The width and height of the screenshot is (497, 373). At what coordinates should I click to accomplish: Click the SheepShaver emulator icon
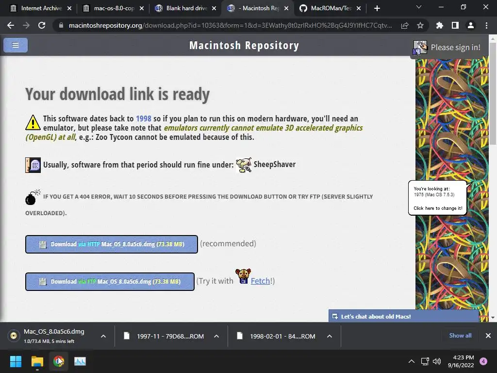click(x=244, y=165)
